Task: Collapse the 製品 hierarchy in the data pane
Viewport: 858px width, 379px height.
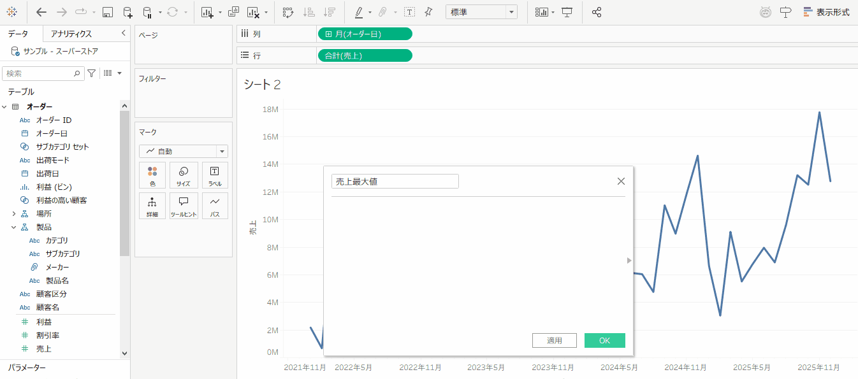Action: click(x=13, y=227)
